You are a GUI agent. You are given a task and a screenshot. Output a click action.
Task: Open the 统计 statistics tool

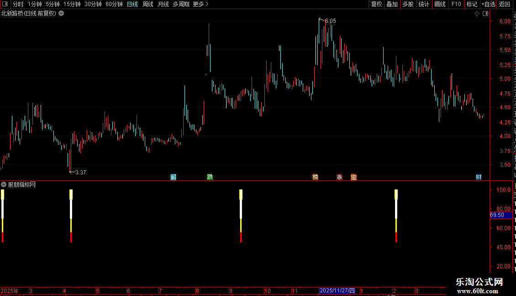pyautogui.click(x=424, y=4)
